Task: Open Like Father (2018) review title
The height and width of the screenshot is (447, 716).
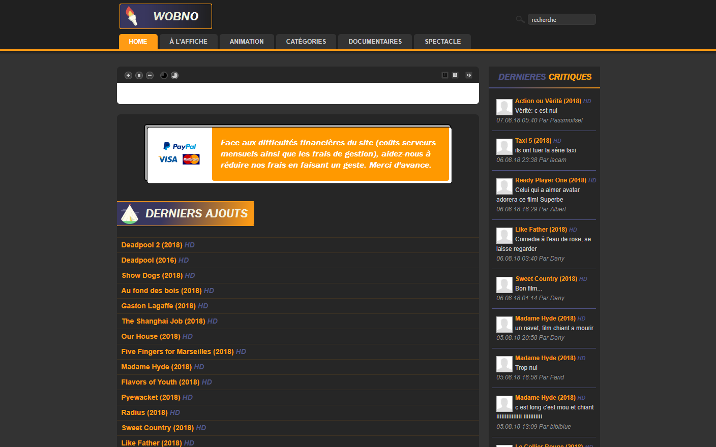Action: click(x=541, y=230)
